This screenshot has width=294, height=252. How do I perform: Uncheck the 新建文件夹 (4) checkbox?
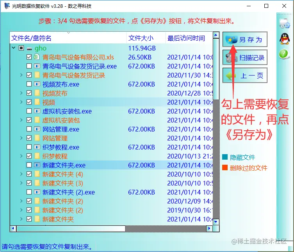click(29, 174)
